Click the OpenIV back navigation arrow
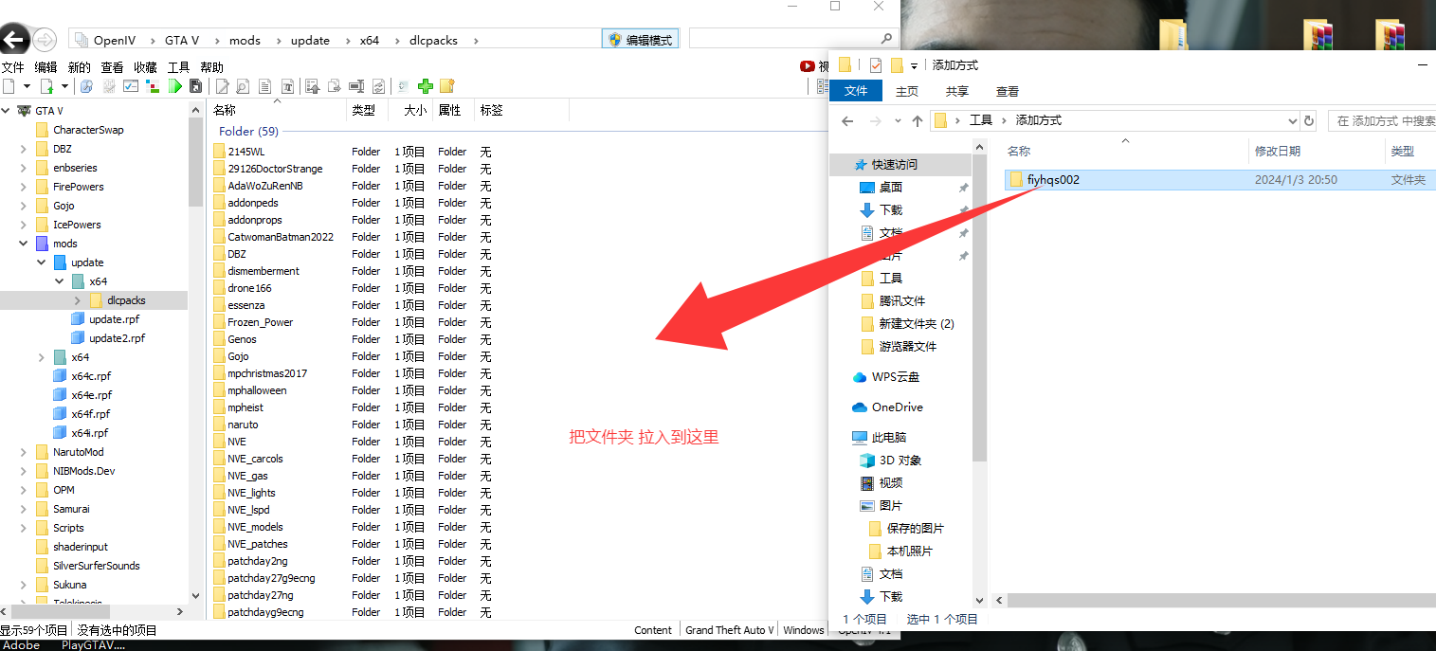 pos(14,40)
